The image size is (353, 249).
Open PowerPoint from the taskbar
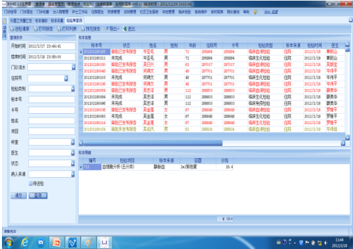tap(56, 242)
